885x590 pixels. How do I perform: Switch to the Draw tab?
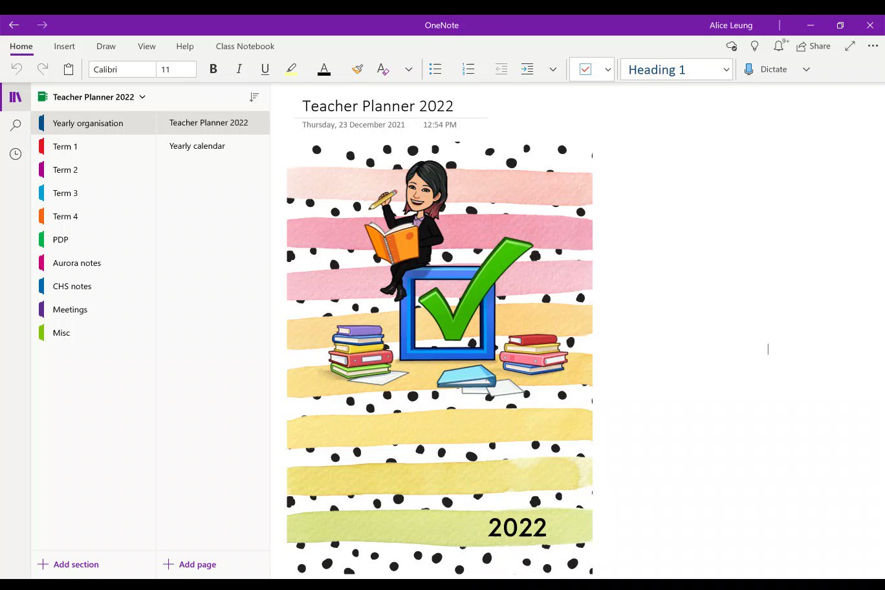(105, 46)
